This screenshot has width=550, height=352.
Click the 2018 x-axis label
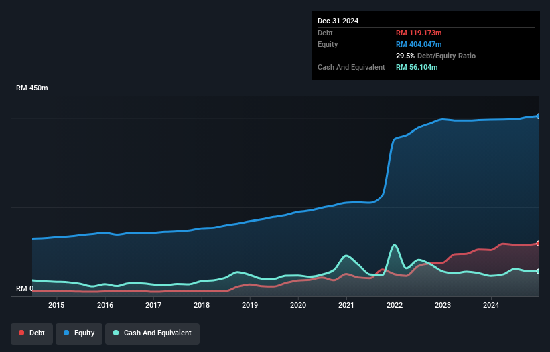tap(202, 305)
